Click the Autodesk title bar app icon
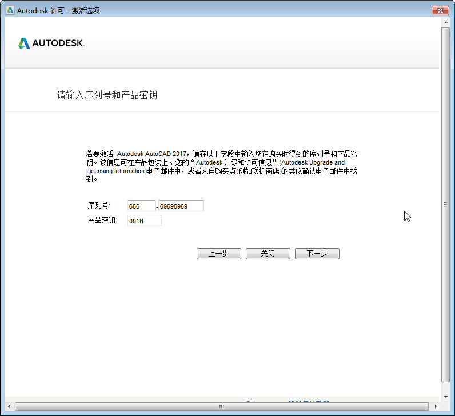 pos(10,10)
